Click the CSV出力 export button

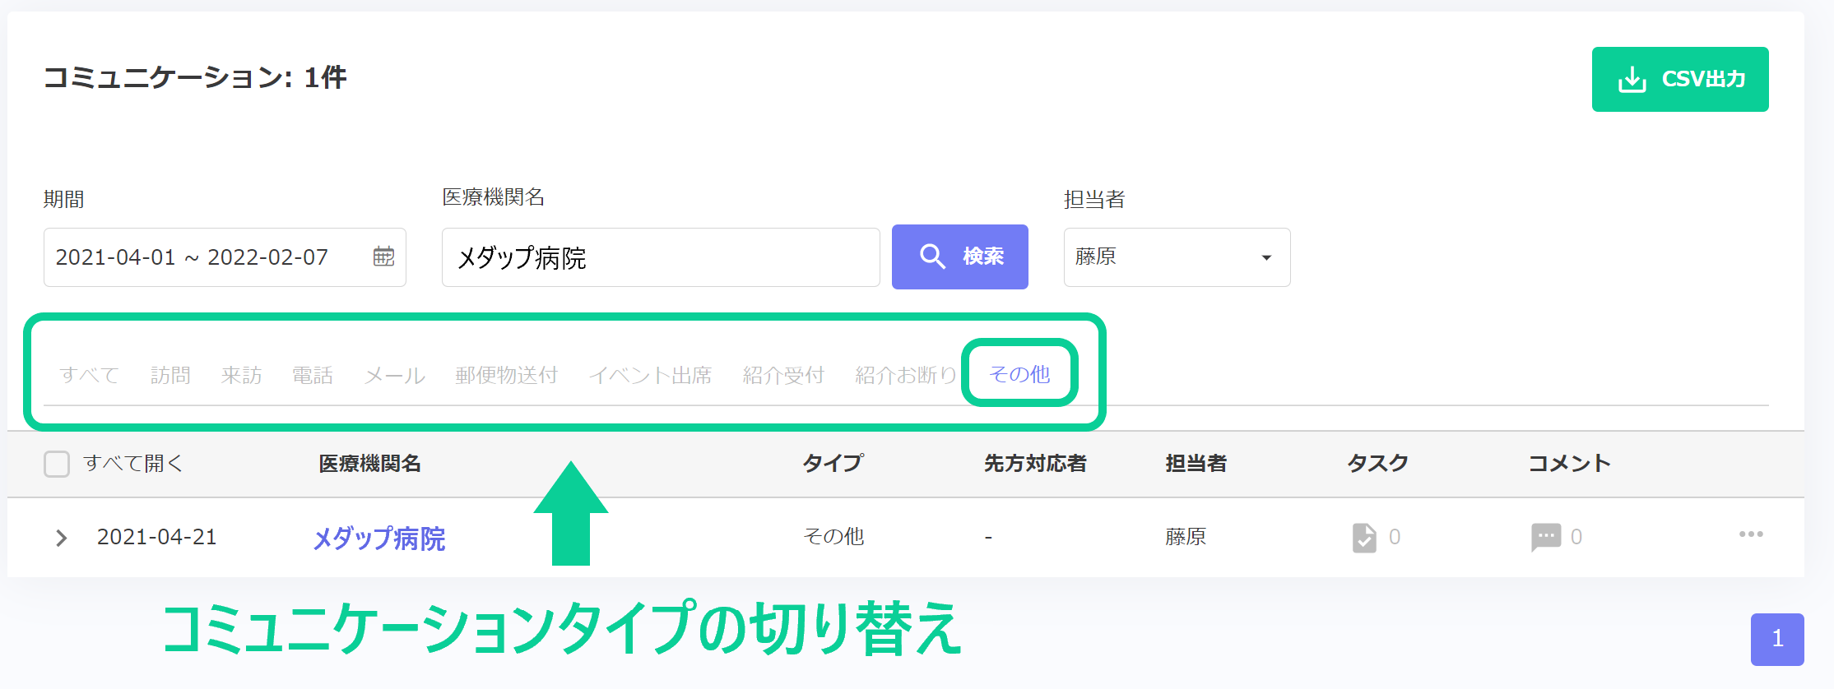[x=1679, y=79]
